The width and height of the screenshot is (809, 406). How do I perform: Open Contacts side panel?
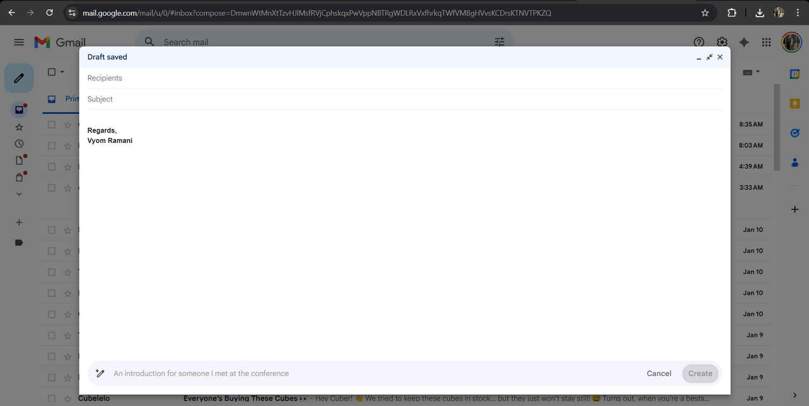pos(794,162)
